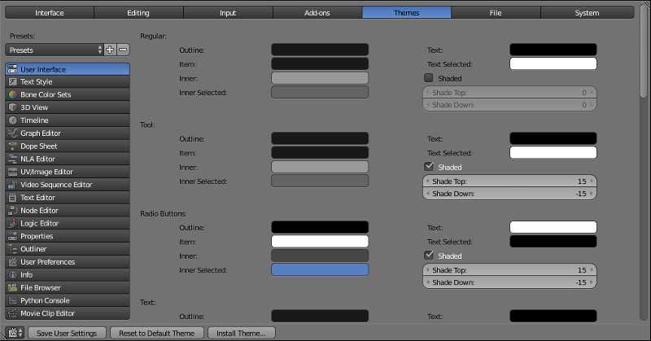Click the Graph Editor icon in sidebar
The image size is (651, 341).
[13, 133]
